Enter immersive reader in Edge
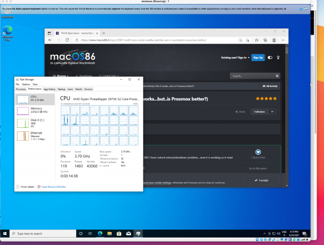This screenshot has height=245, width=324. pyautogui.click(x=240, y=40)
